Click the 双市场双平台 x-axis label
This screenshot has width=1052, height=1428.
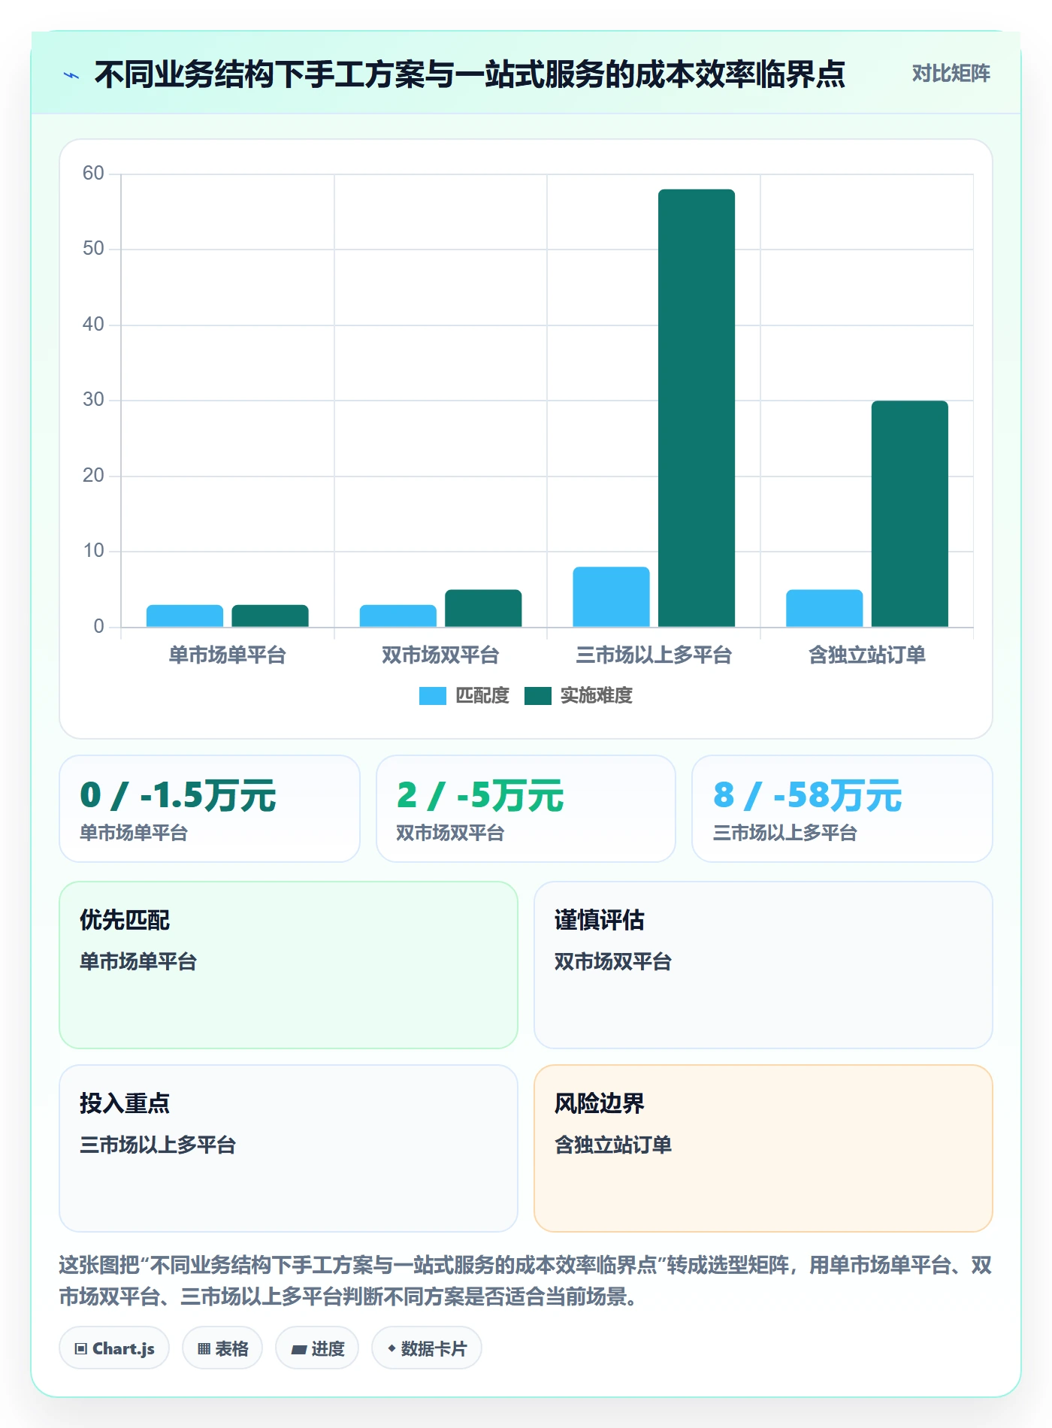pyautogui.click(x=440, y=655)
